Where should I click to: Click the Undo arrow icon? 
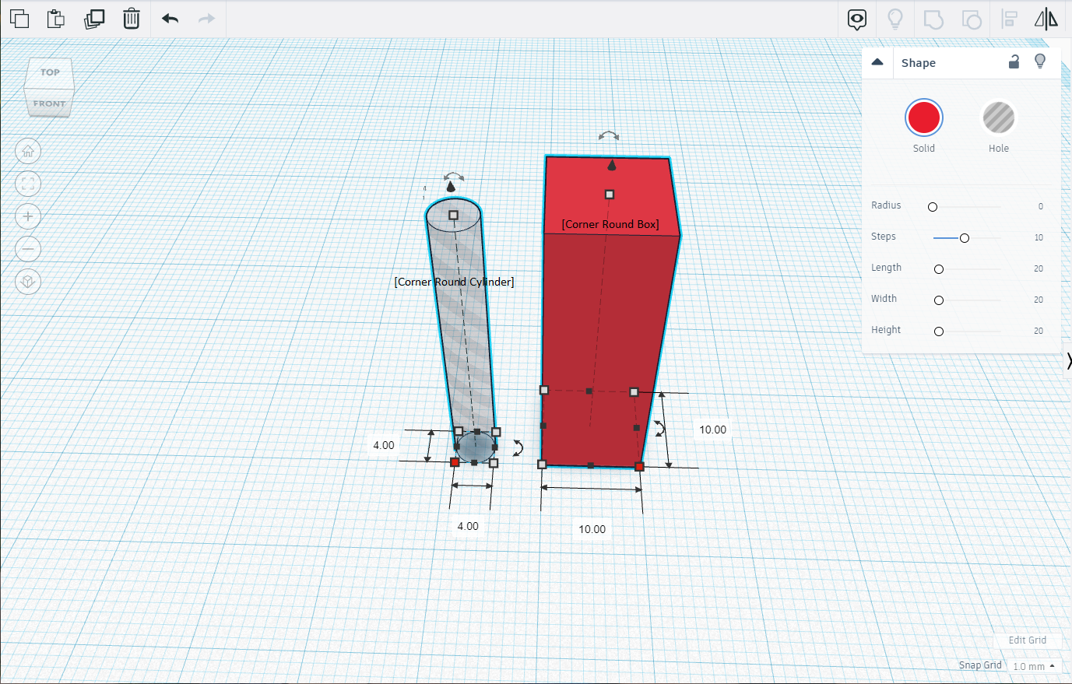[x=170, y=19]
